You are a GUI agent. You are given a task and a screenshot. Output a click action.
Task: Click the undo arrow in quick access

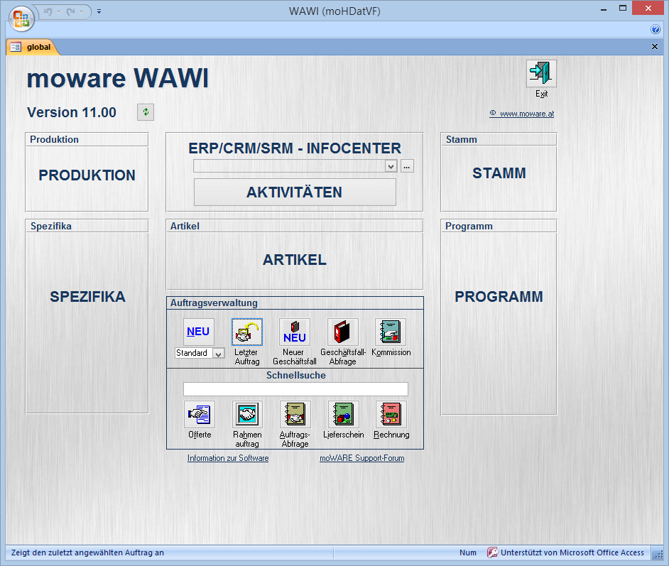pyautogui.click(x=48, y=12)
